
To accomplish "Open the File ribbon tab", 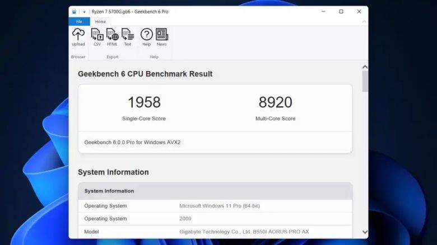I will [79, 22].
